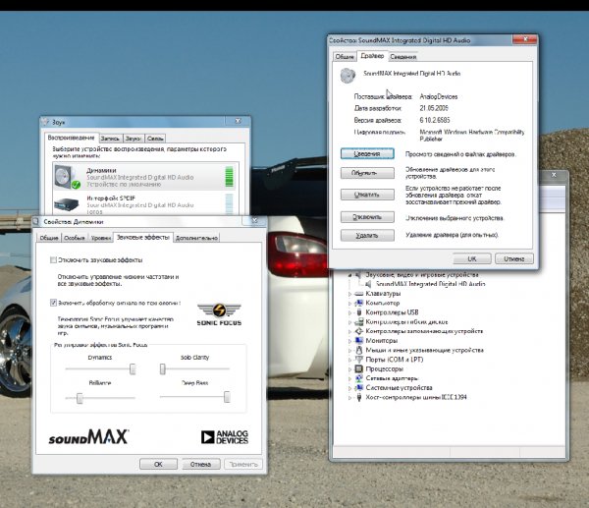Image resolution: width=589 pixels, height=508 pixels.
Task: Open the Общие tab in speaker properties
Action: [49, 238]
